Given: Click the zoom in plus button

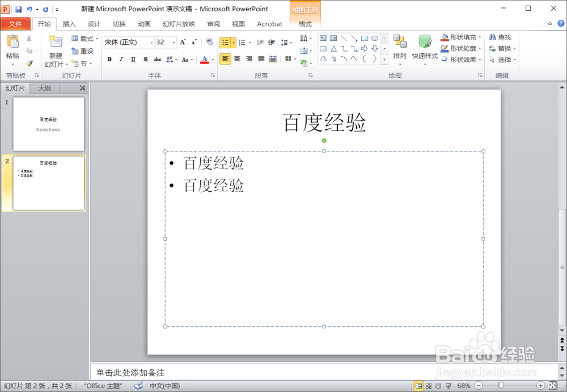Looking at the screenshot, I should (x=540, y=386).
